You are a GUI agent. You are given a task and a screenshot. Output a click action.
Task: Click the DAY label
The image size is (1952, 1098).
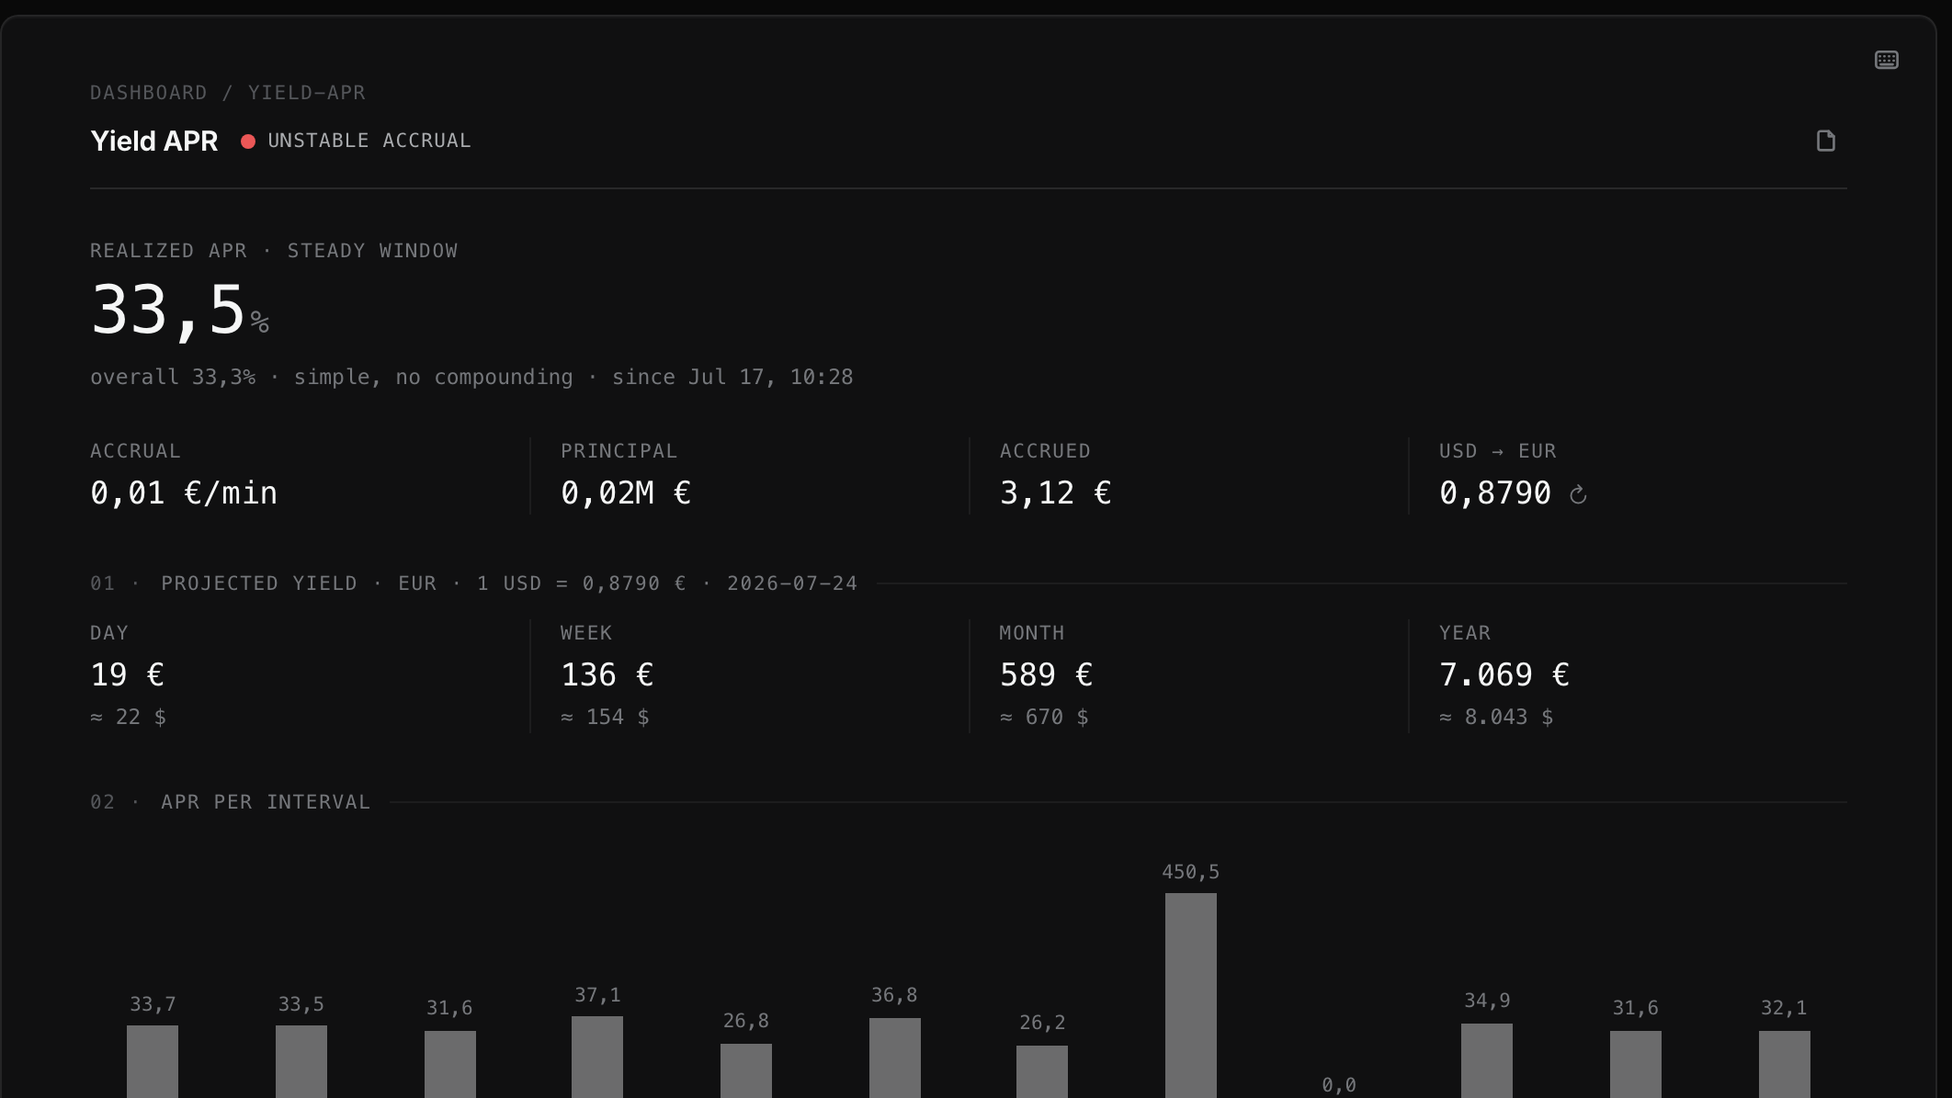109,633
